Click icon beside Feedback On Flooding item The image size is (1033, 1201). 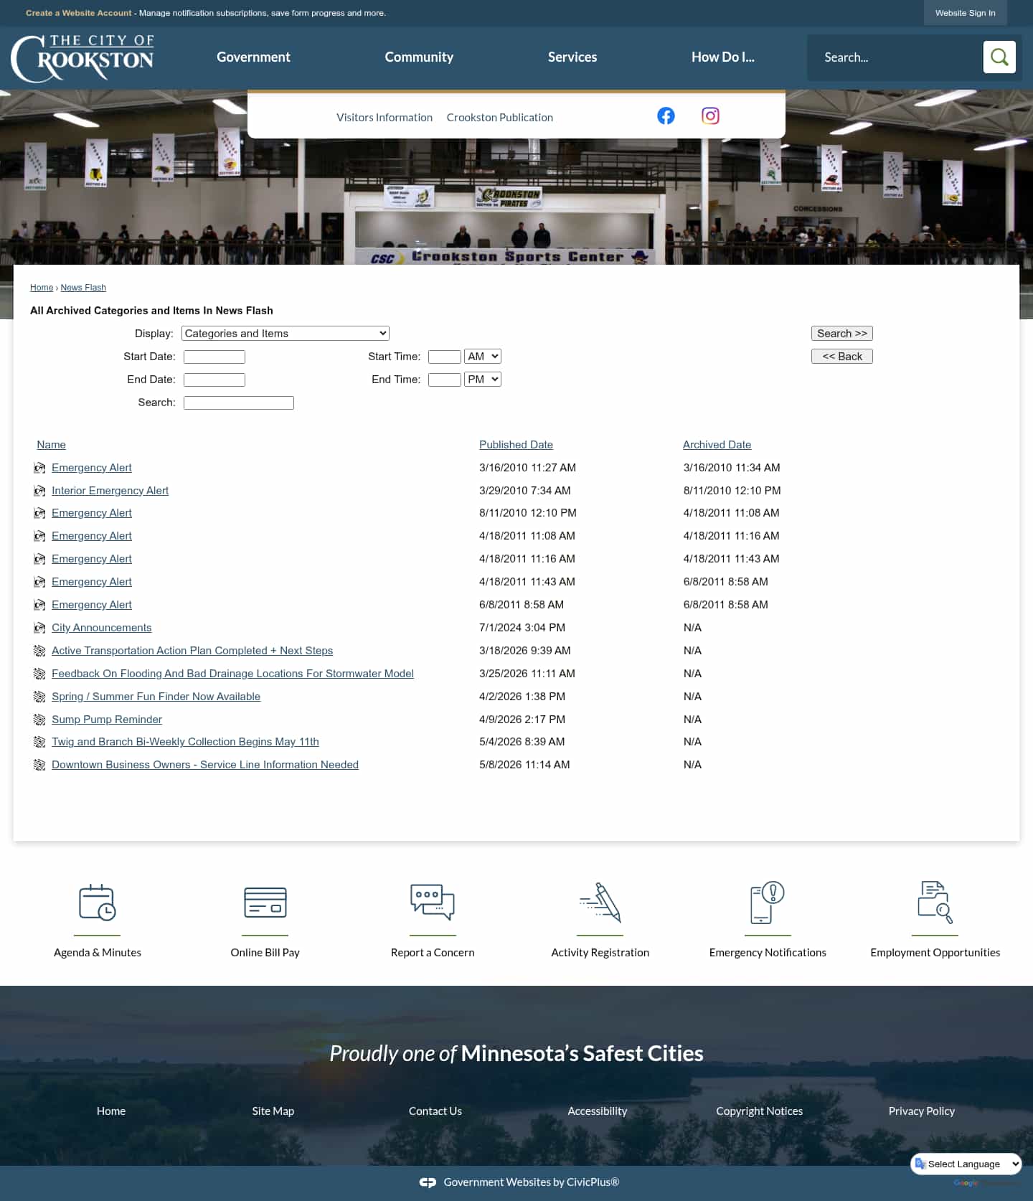39,674
